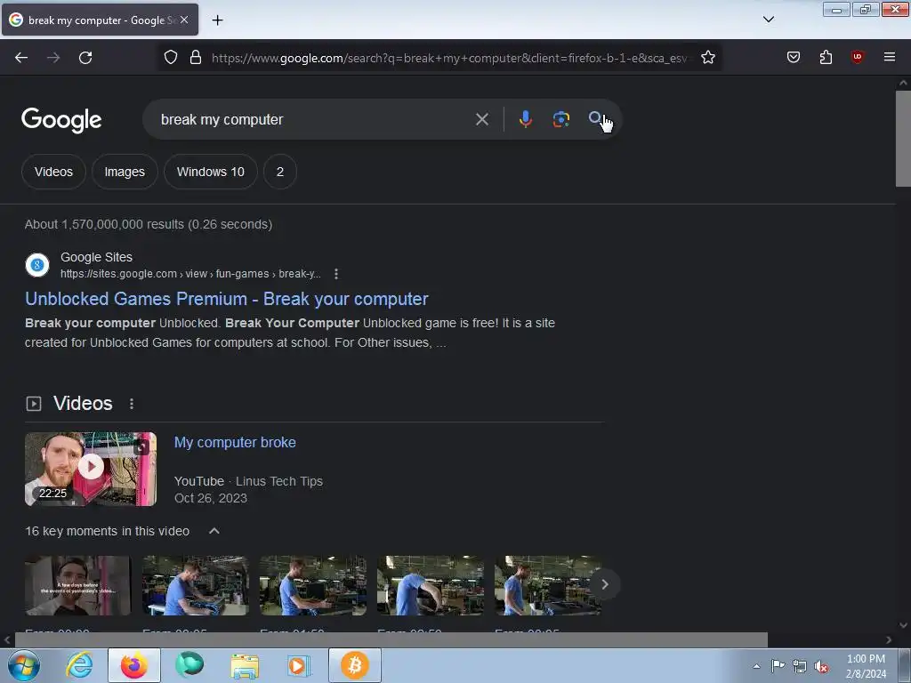Open three-dot menu next to Videos heading
911x683 pixels.
[x=132, y=404]
